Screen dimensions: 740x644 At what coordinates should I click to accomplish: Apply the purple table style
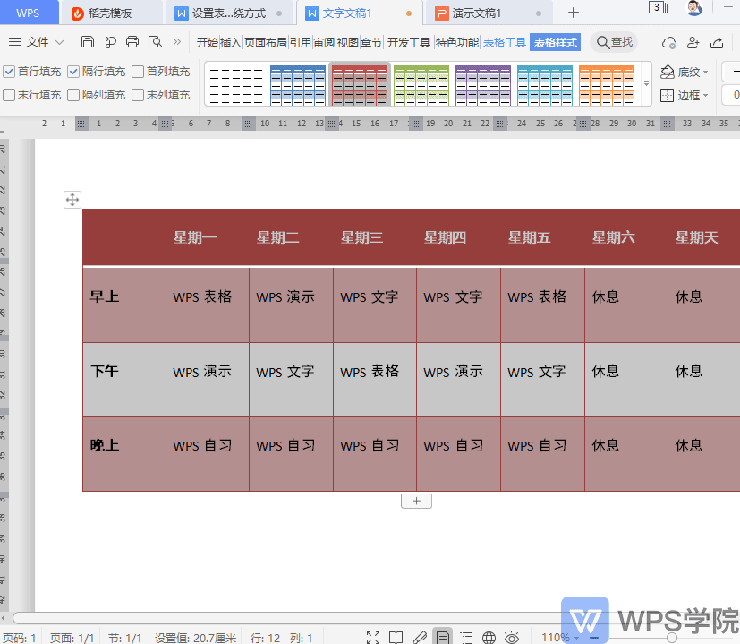[483, 85]
